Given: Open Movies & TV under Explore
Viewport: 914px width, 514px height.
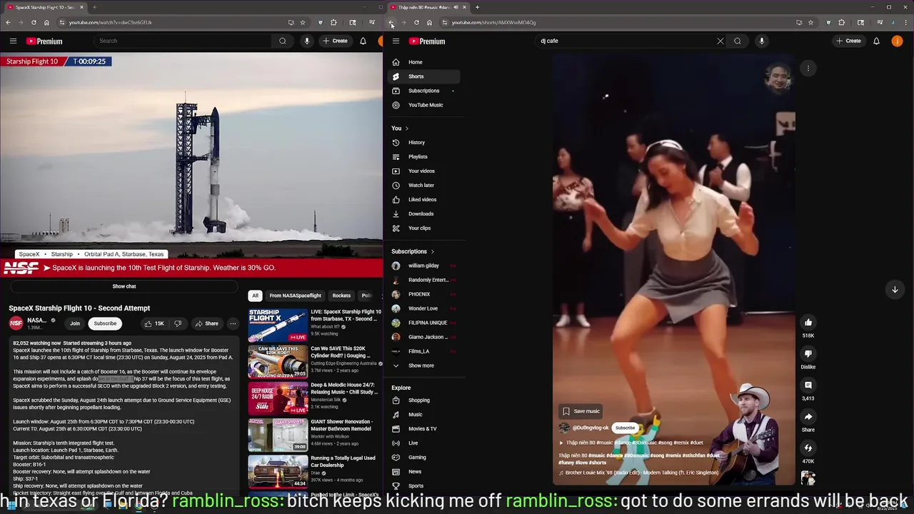Looking at the screenshot, I should [426, 429].
